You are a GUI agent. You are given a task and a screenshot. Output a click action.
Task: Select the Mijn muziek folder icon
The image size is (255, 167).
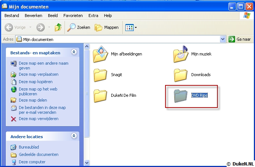(x=180, y=54)
